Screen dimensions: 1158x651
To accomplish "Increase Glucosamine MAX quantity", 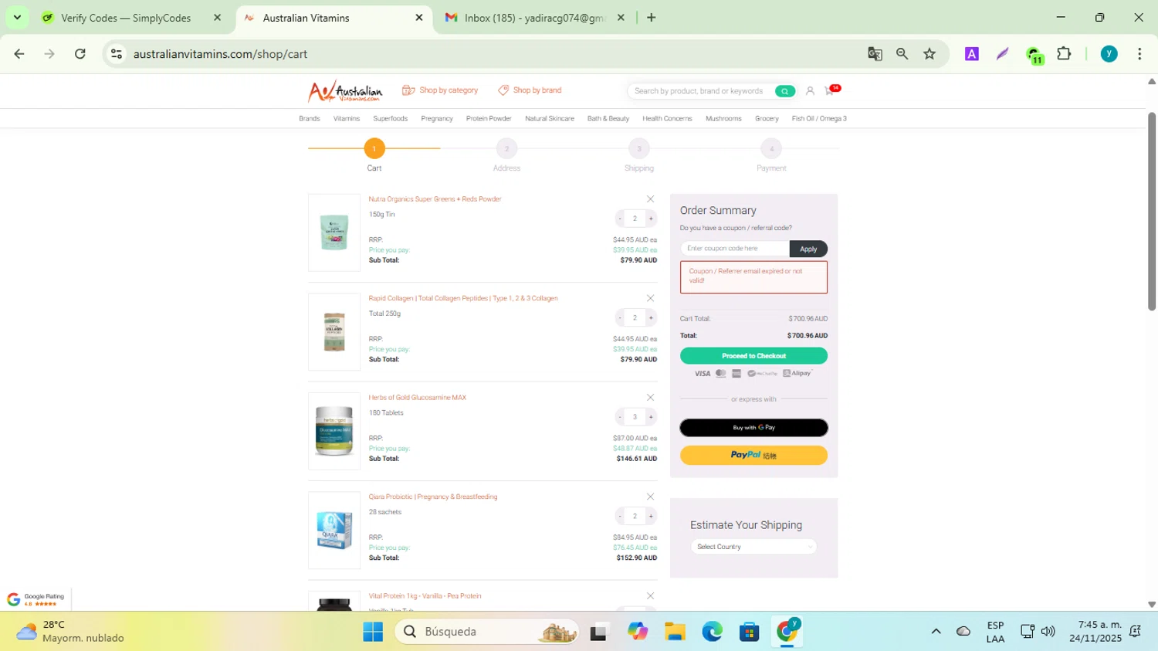I will click(651, 417).
